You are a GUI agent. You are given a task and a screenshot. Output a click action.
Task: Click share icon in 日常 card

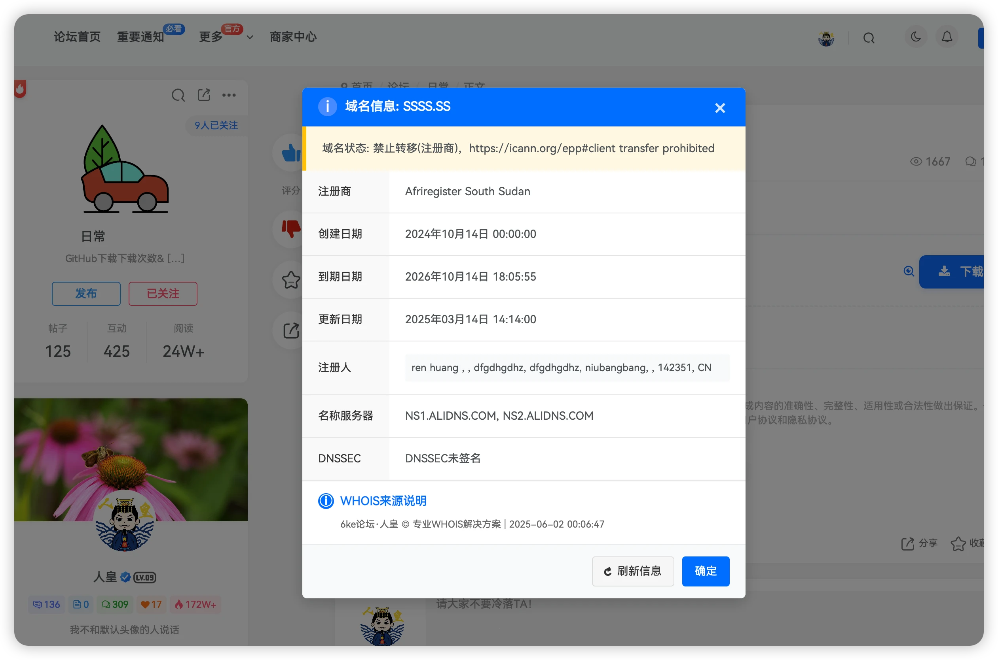pos(204,95)
